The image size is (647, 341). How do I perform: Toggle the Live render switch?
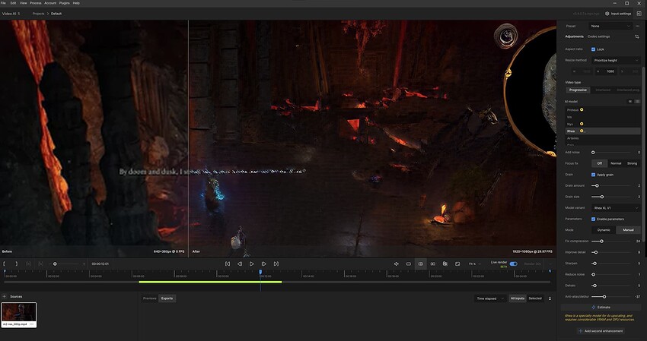[x=513, y=264]
